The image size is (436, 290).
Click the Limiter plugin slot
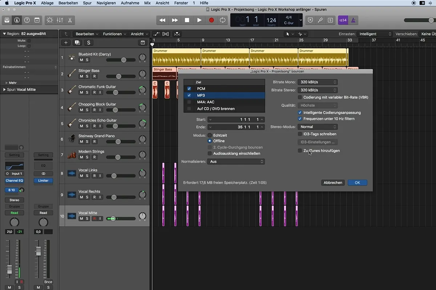[43, 181]
